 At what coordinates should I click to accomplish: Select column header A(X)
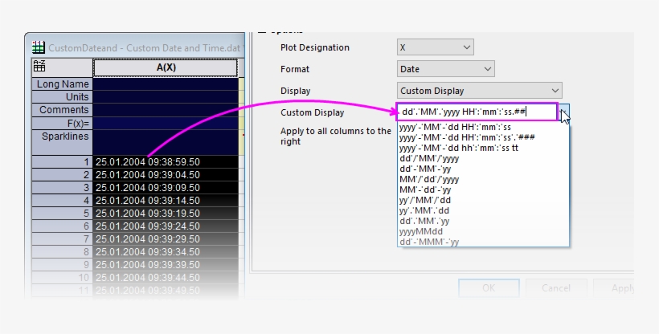(166, 67)
